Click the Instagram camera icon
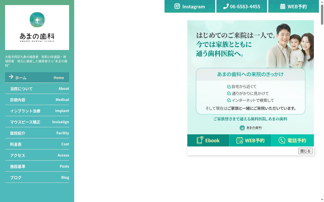 pyautogui.click(x=177, y=6)
